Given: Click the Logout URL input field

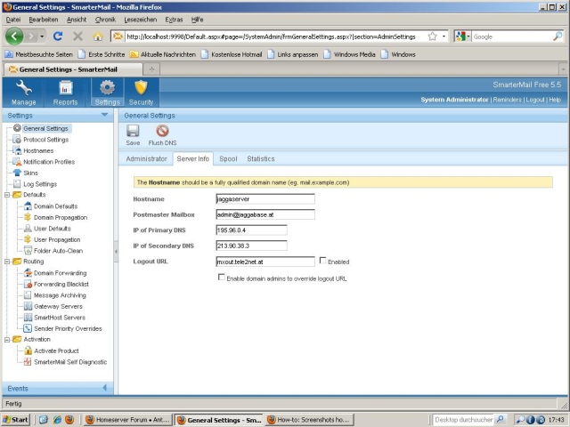Looking at the screenshot, I should coord(265,262).
